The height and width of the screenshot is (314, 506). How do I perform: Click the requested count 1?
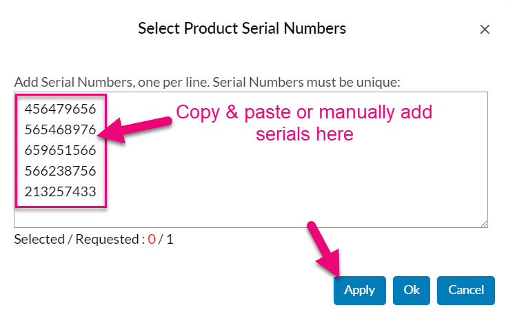[x=170, y=240]
